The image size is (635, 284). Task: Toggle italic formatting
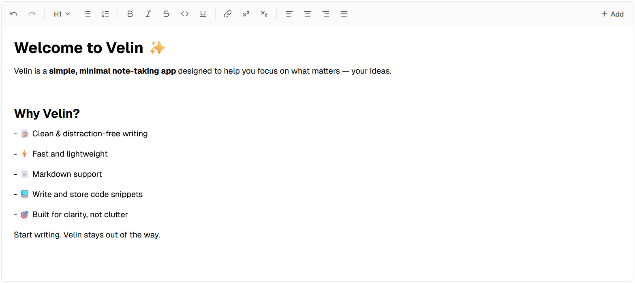148,14
